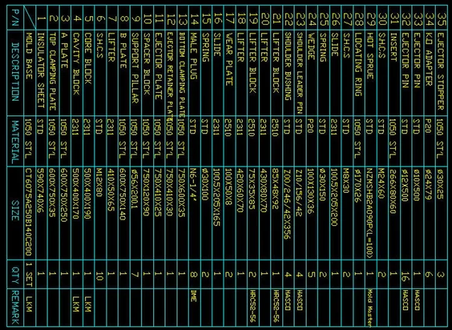452x330 pixels.
Task: Click the EJECTOR PLATE description
Action: coord(159,66)
